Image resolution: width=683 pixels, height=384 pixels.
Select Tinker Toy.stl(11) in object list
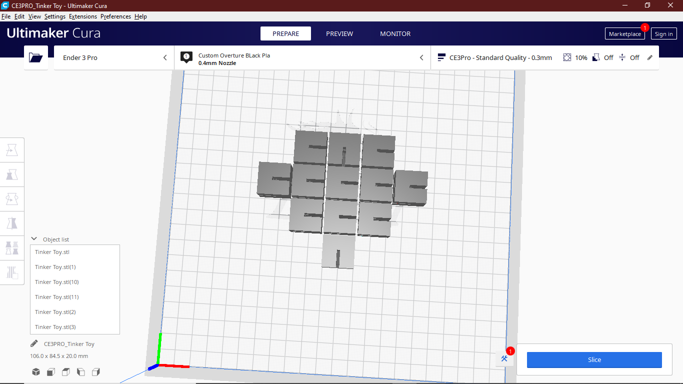75,297
